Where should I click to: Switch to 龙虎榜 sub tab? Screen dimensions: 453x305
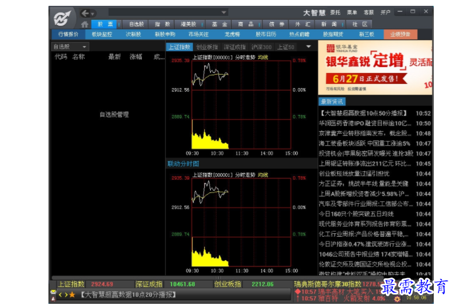(x=232, y=34)
